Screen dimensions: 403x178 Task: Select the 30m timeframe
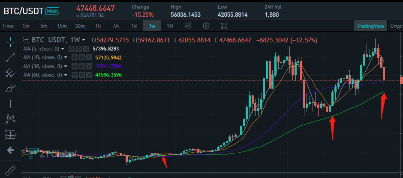coord(80,26)
